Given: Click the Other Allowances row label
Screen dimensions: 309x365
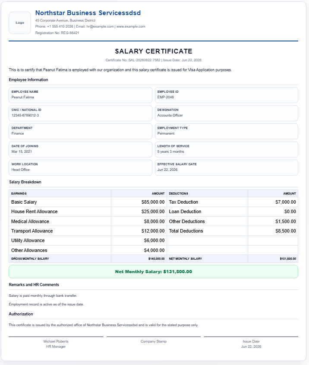Looking at the screenshot, I should click(x=29, y=251).
